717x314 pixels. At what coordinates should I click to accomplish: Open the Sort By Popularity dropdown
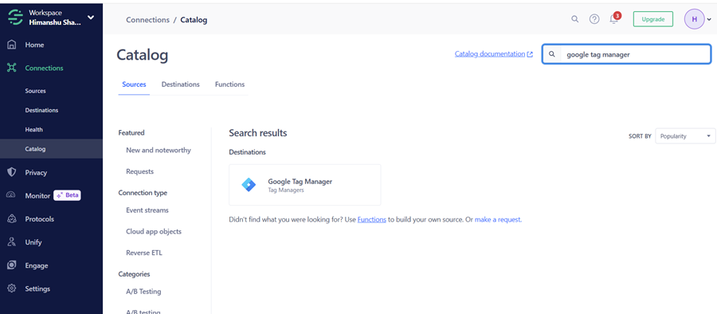click(685, 136)
